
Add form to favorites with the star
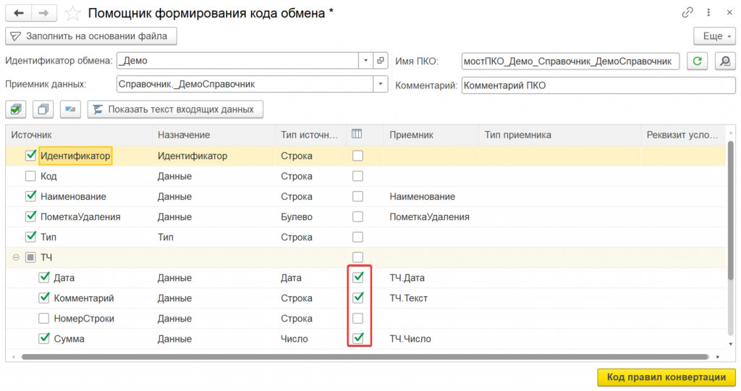pyautogui.click(x=73, y=13)
